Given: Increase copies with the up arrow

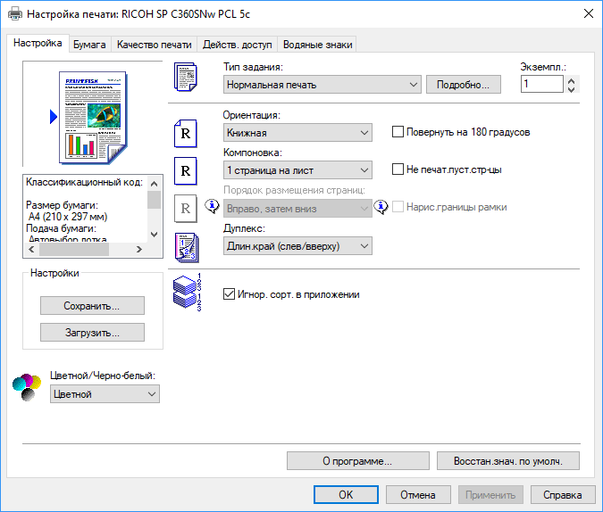Looking at the screenshot, I should (x=572, y=80).
